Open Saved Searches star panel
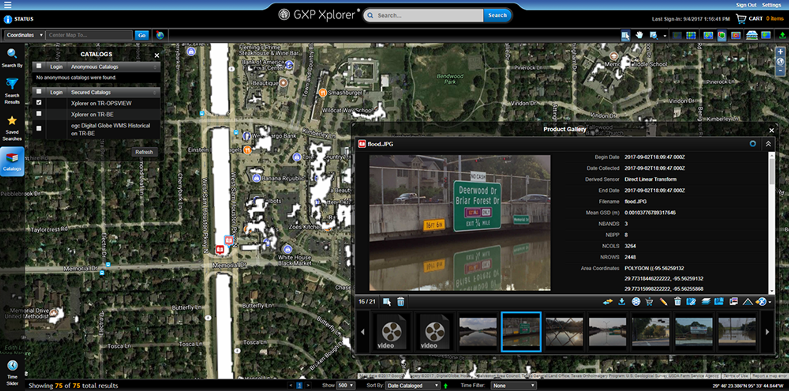This screenshot has height=391, width=789. click(x=12, y=128)
